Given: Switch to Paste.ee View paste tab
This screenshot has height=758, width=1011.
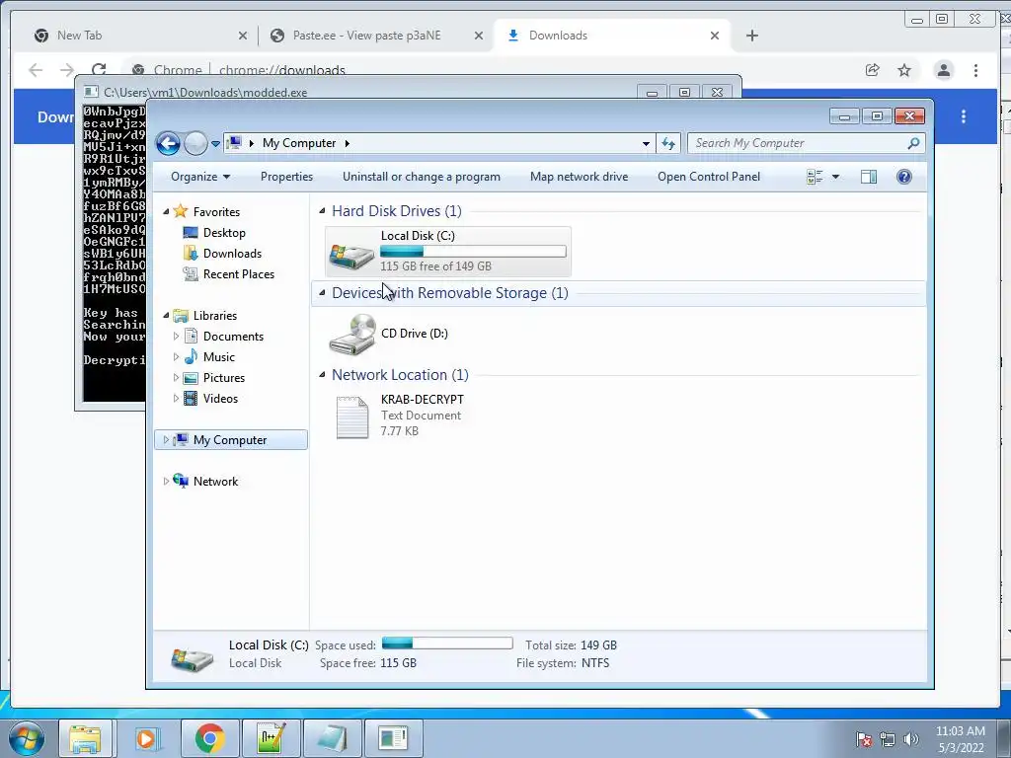Looking at the screenshot, I should coord(367,36).
